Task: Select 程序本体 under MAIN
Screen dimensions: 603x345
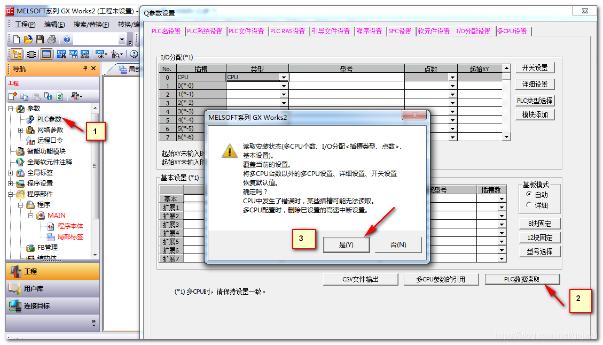Action: (x=70, y=226)
